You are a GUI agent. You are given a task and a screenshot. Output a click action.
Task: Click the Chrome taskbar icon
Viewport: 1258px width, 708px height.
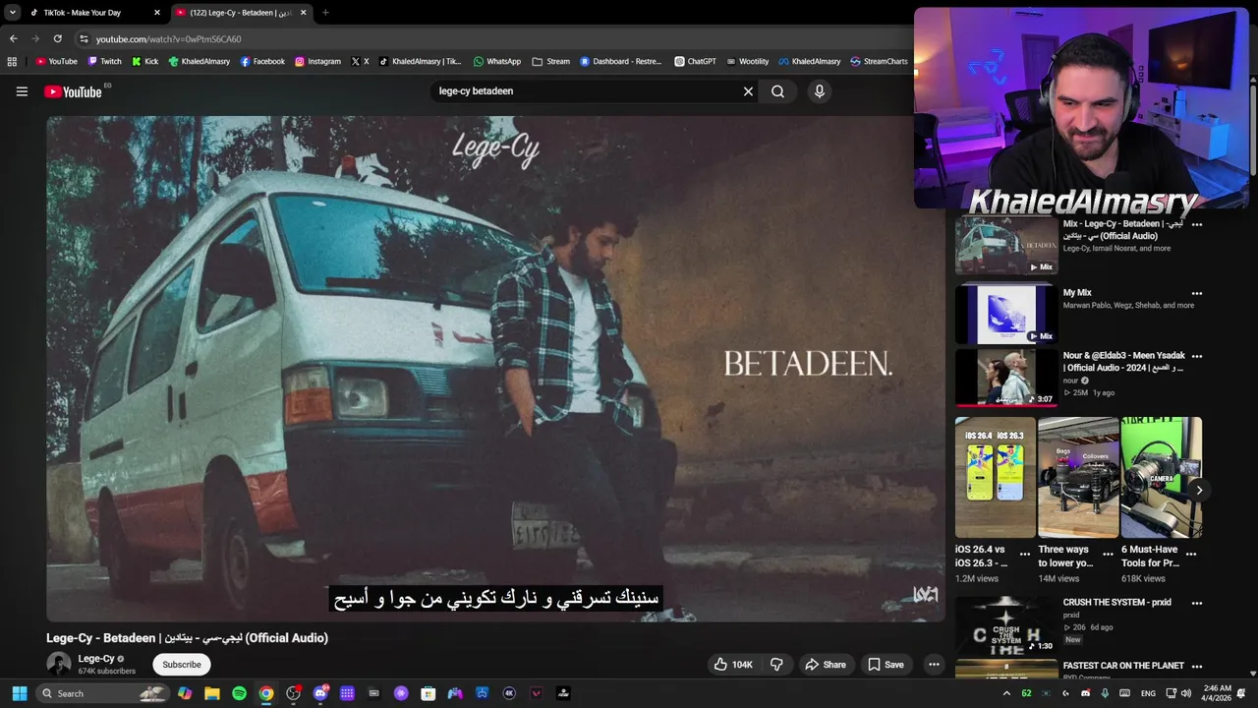coord(266,693)
